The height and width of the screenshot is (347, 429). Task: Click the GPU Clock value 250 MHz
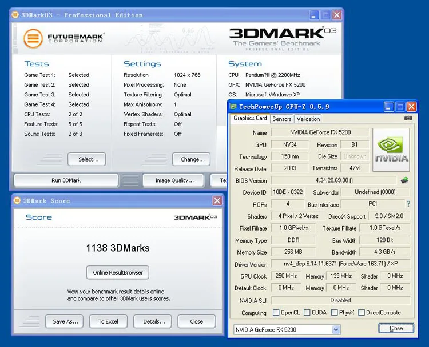click(x=286, y=276)
